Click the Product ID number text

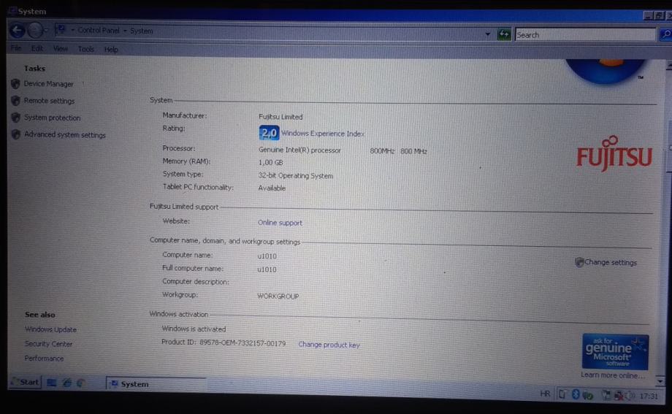243,343
